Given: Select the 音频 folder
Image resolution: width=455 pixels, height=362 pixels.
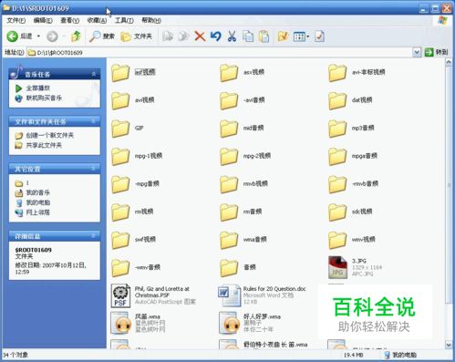Looking at the screenshot, I should point(238,268).
